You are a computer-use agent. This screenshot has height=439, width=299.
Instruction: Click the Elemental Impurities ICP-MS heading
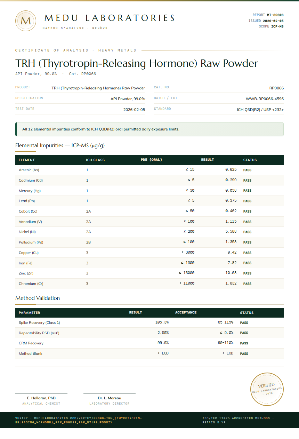tap(60, 145)
